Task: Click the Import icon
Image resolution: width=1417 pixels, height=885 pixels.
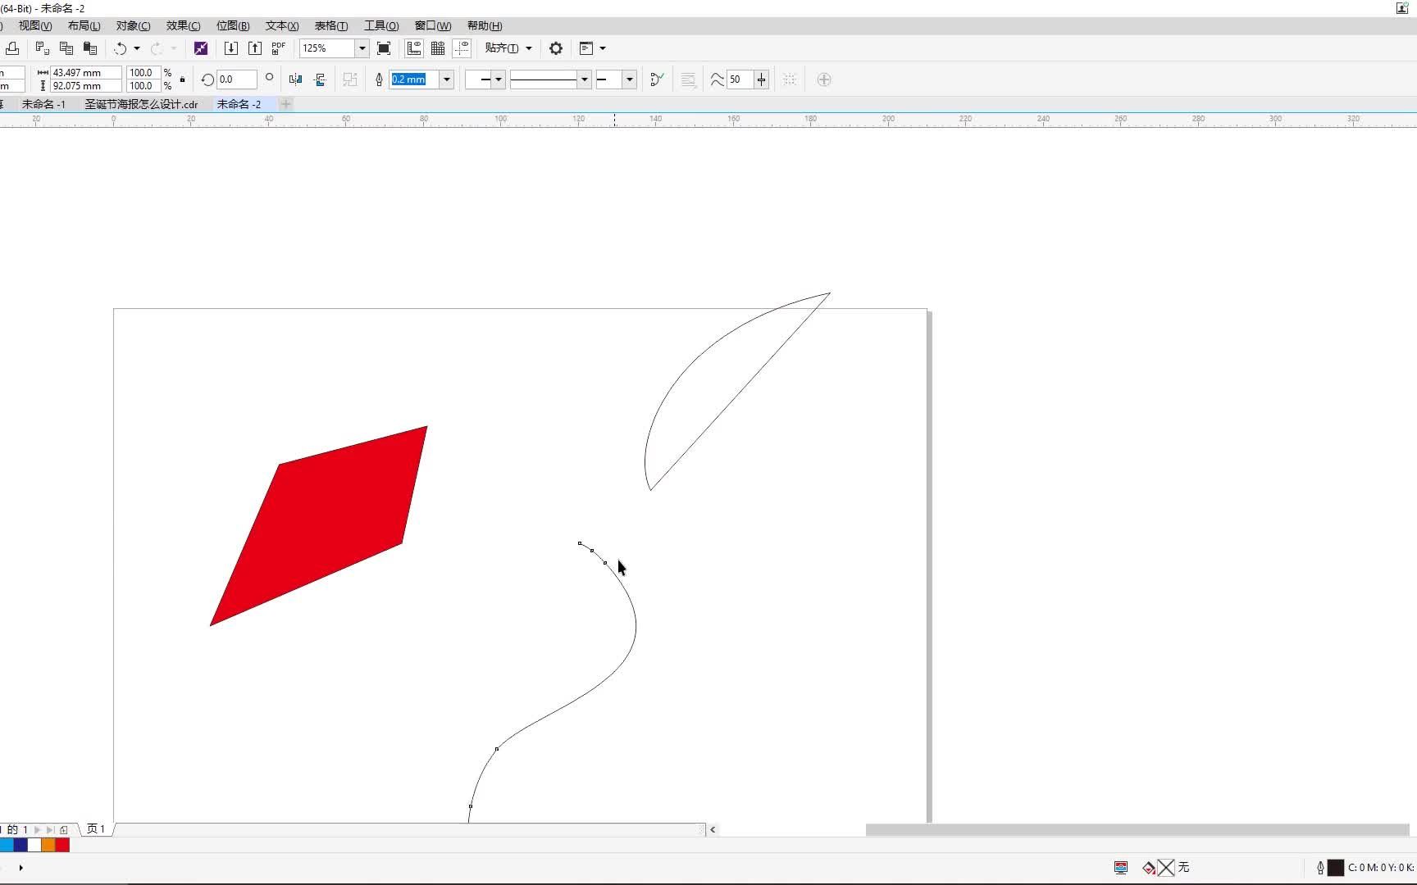Action: click(231, 48)
